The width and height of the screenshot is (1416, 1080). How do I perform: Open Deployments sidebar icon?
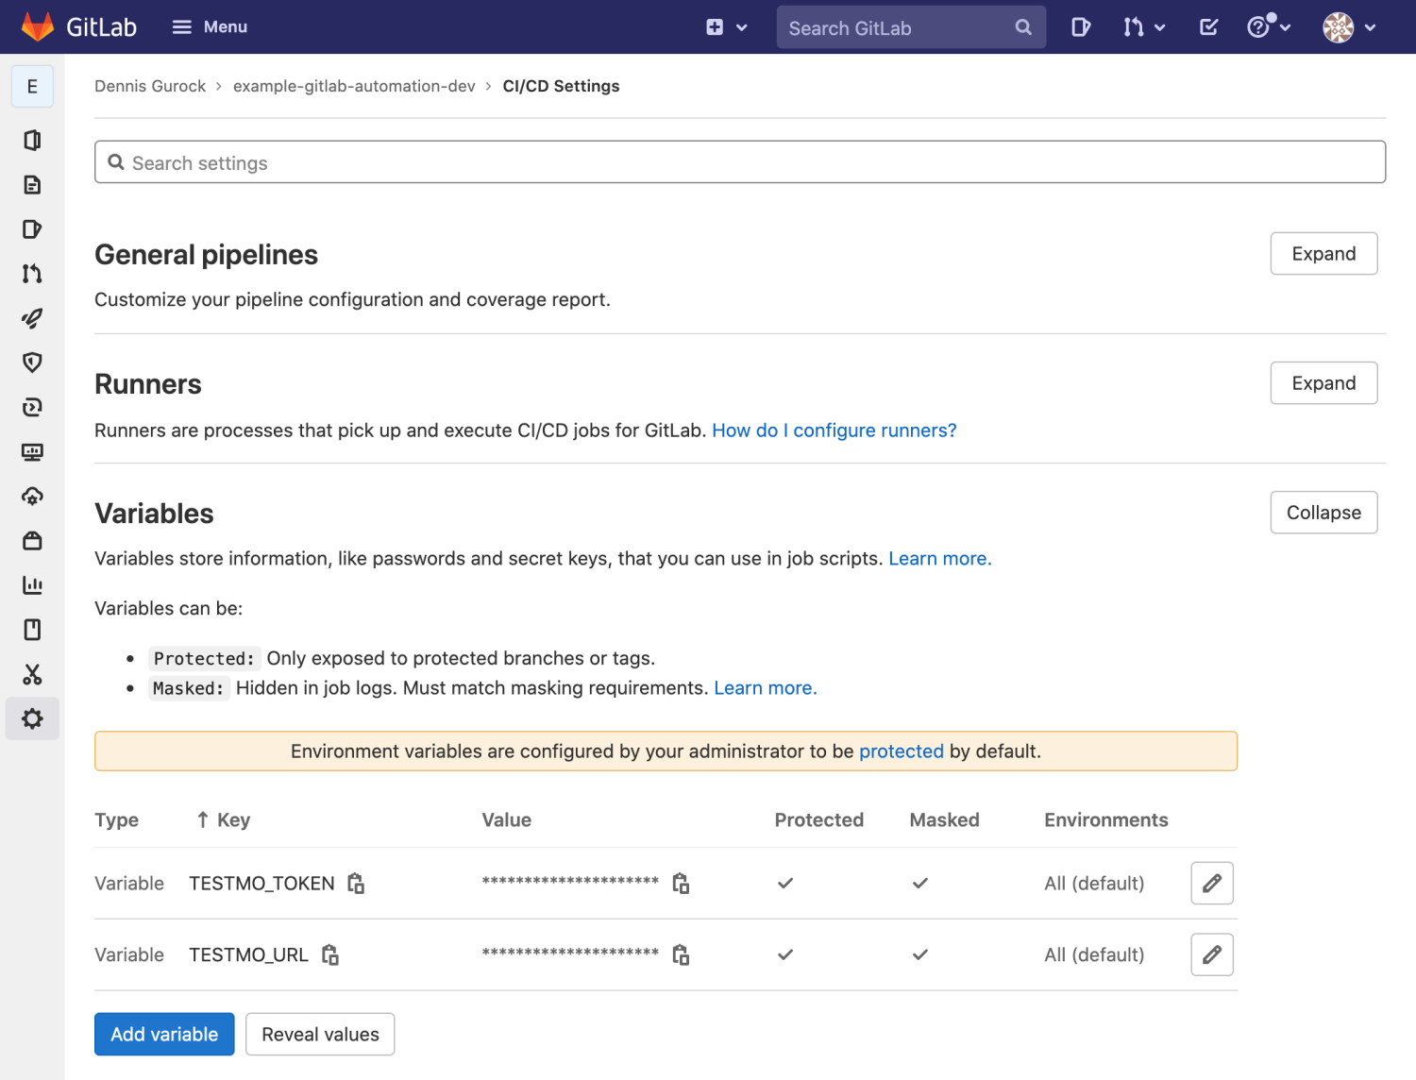tap(32, 407)
